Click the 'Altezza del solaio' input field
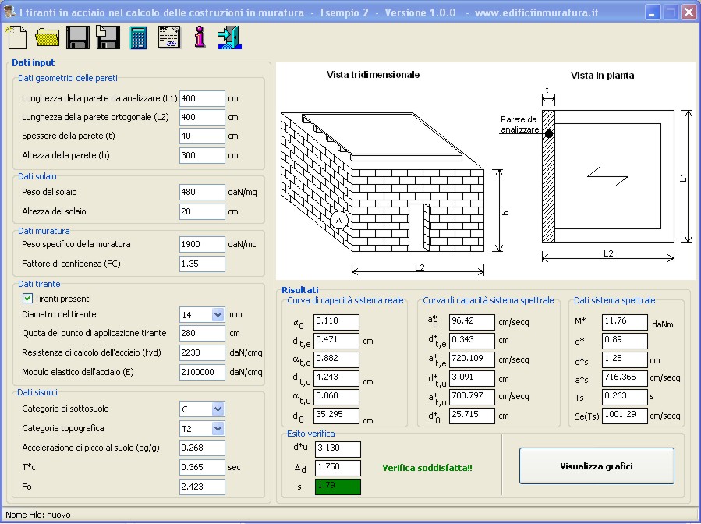Image resolution: width=701 pixels, height=524 pixels. click(x=202, y=211)
